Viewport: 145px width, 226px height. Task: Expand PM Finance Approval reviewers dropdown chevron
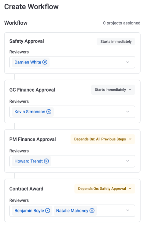(x=128, y=161)
